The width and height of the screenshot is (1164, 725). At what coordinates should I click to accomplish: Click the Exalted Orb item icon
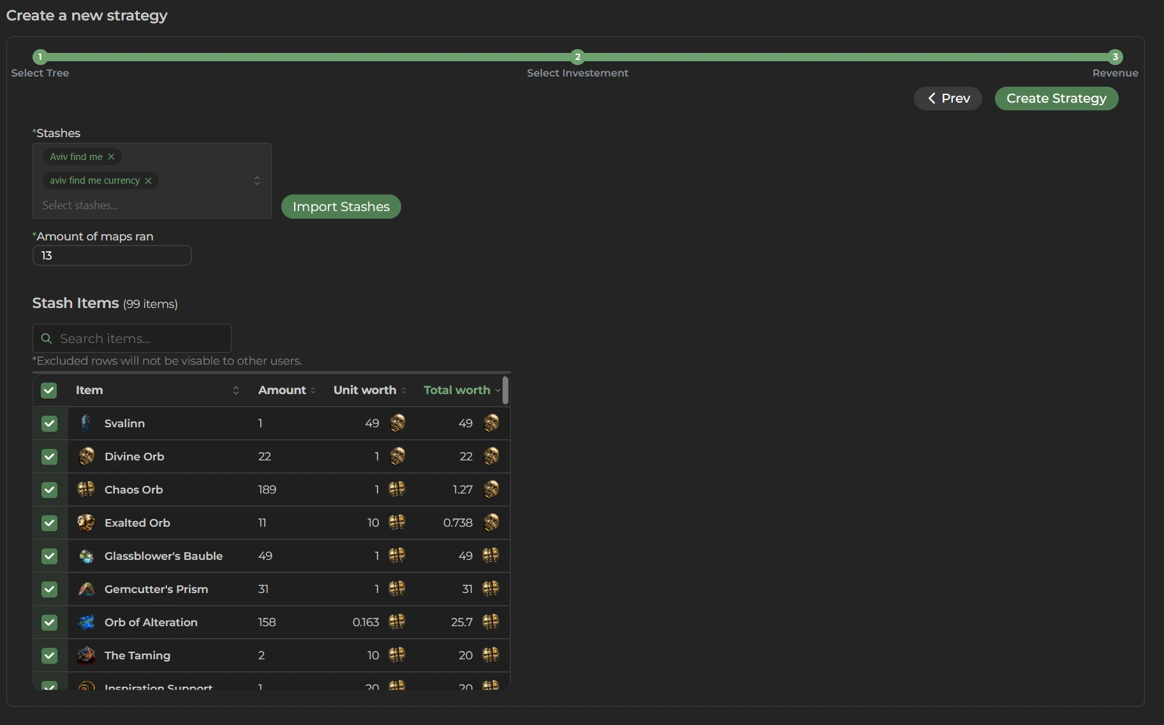86,523
